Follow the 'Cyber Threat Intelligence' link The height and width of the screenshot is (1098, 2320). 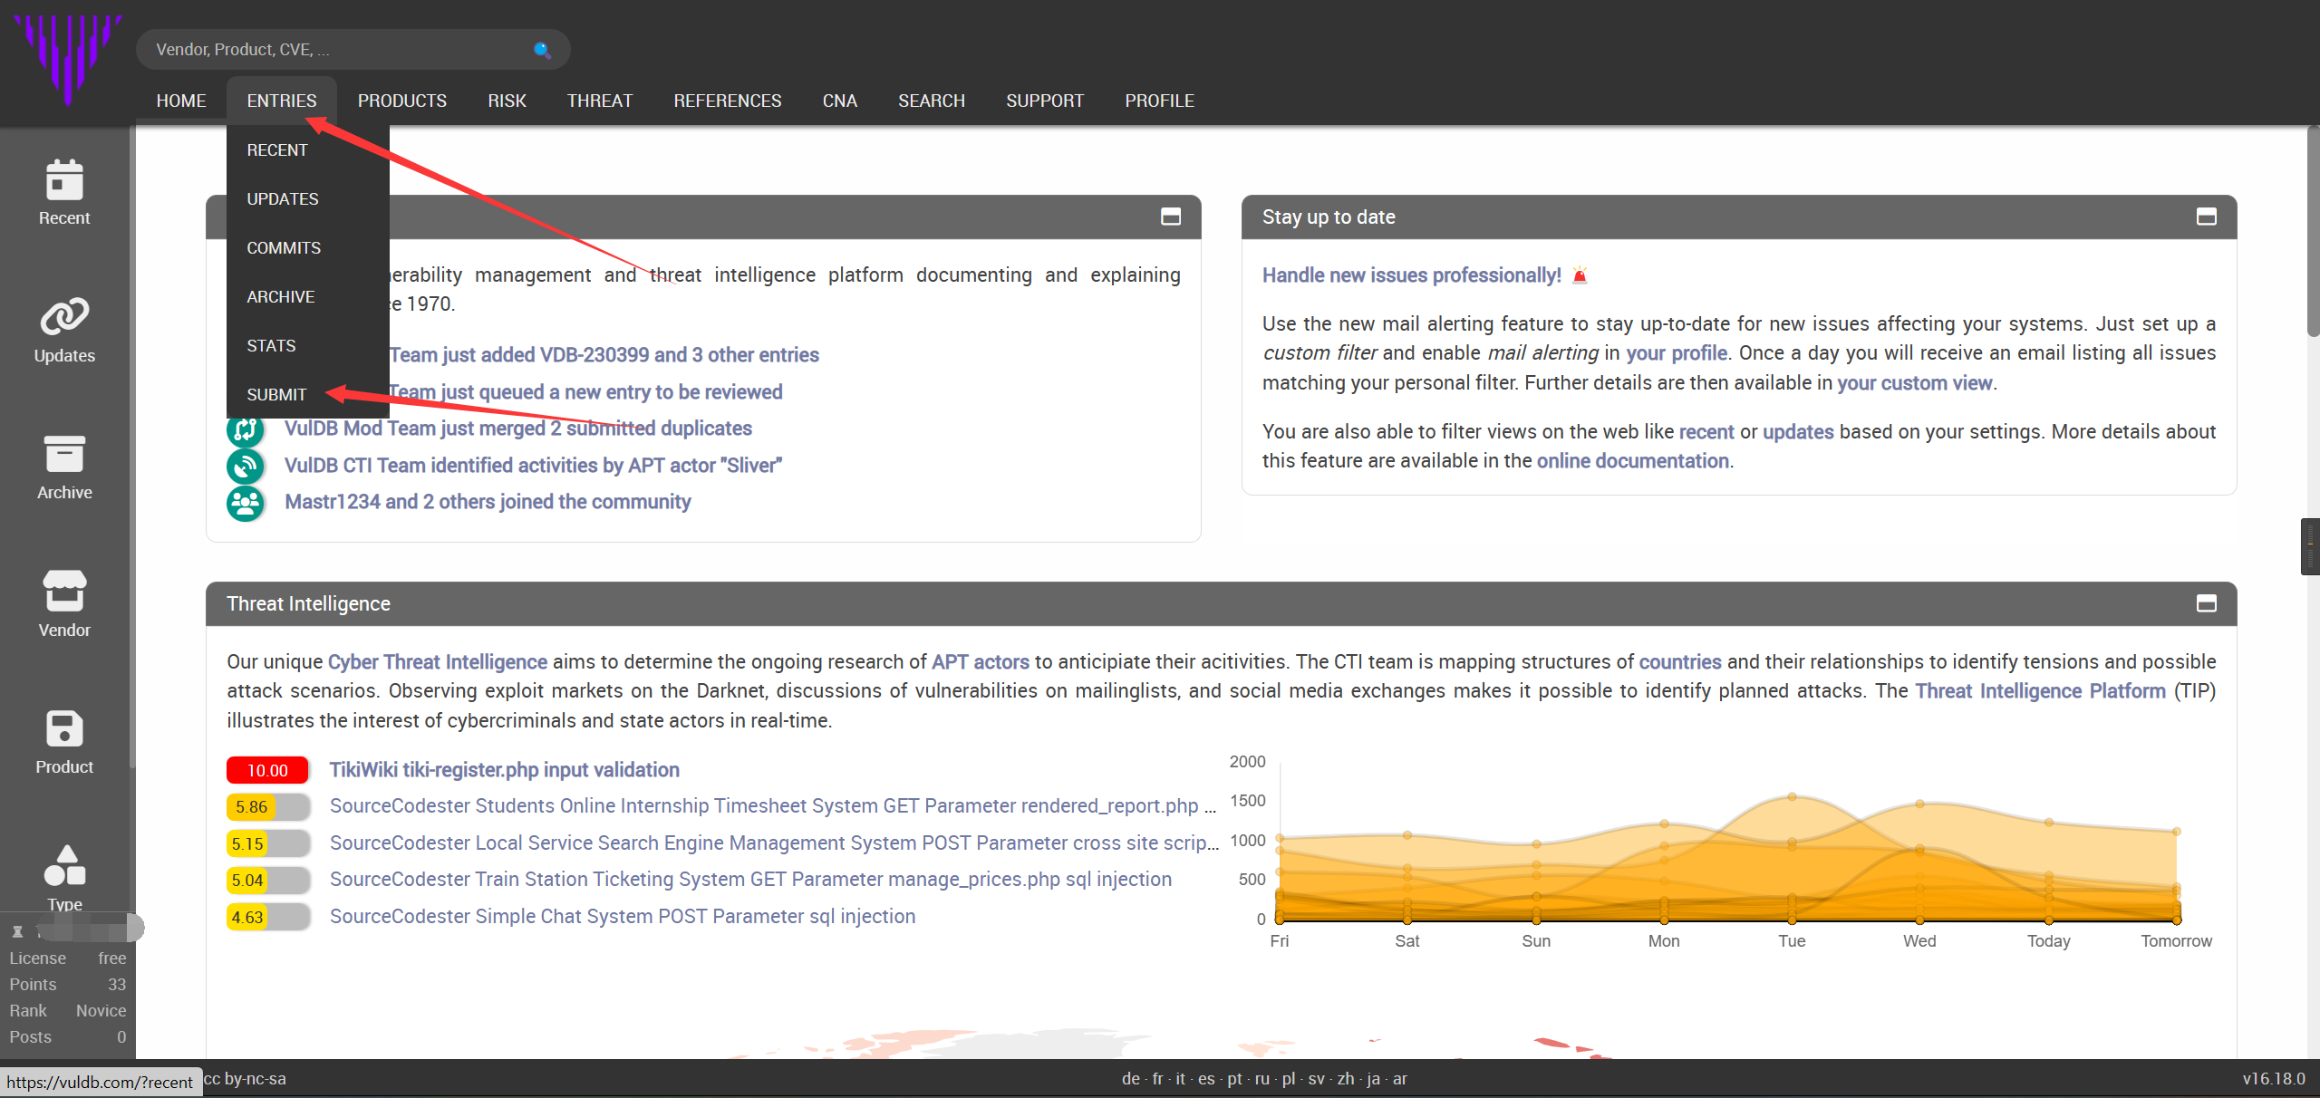(x=437, y=662)
